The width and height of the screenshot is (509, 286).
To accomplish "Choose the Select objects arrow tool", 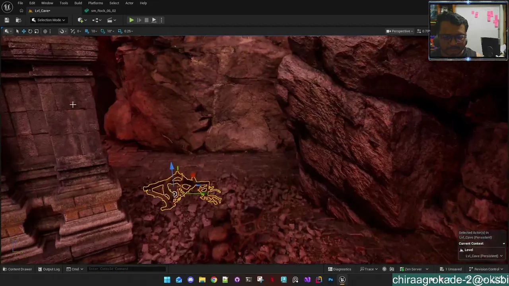I will point(17,31).
